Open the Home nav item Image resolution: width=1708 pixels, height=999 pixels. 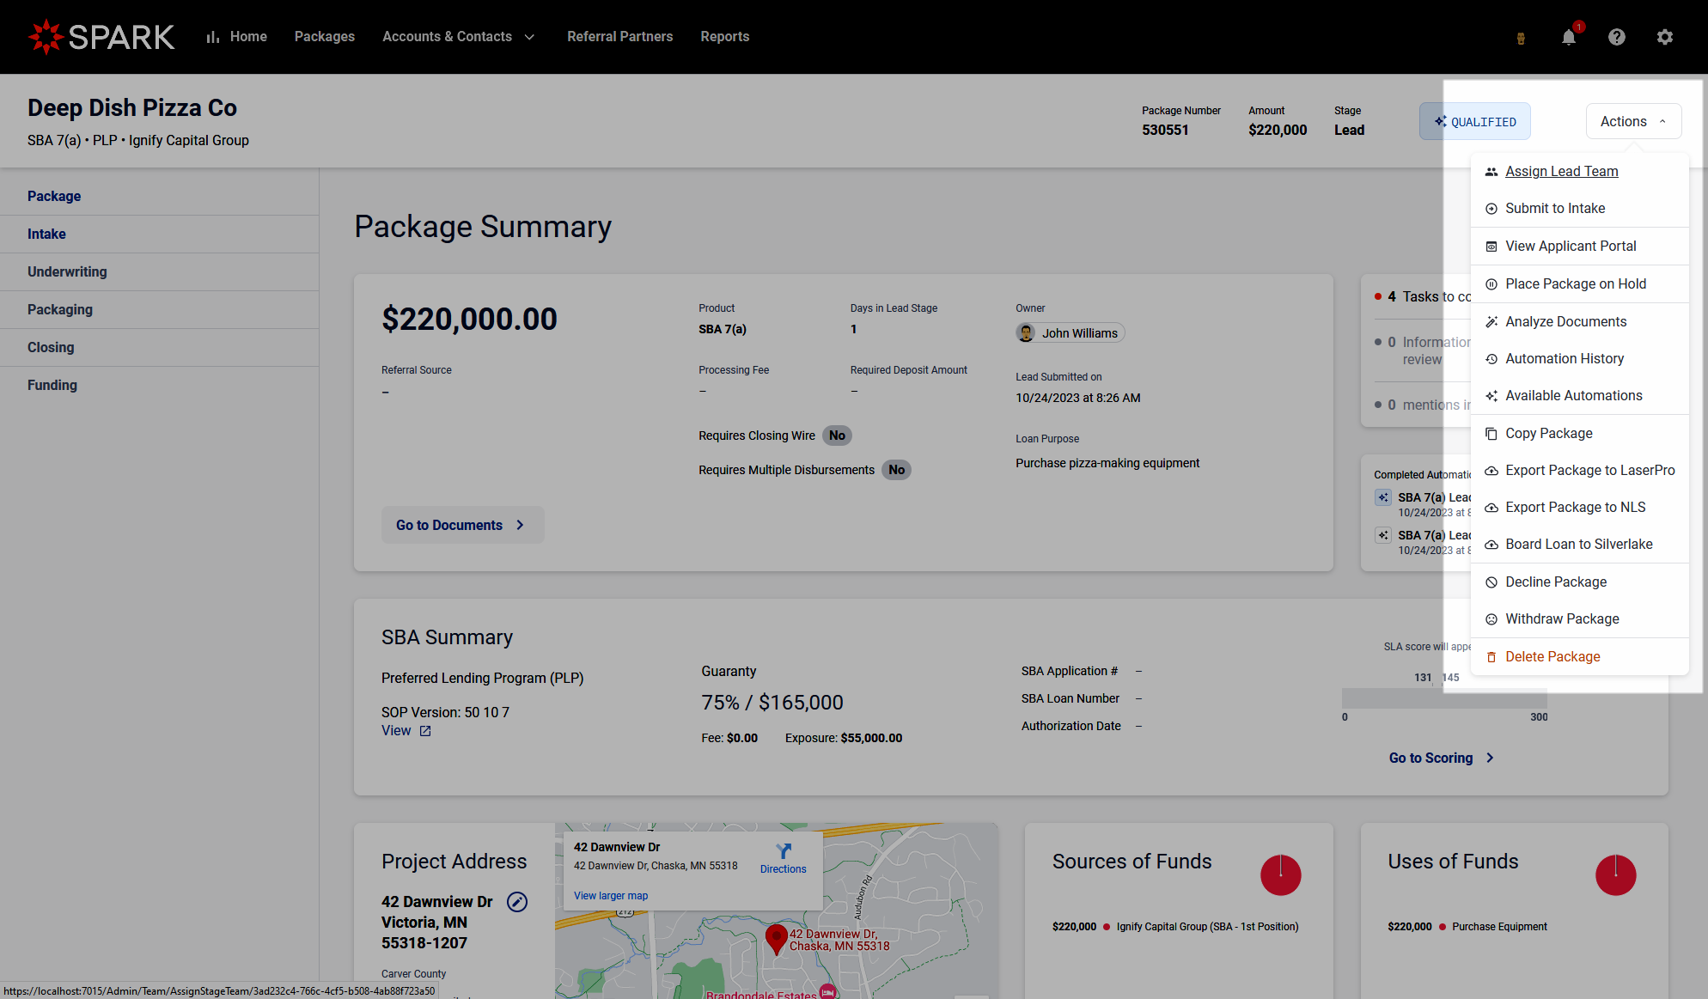[x=236, y=37]
